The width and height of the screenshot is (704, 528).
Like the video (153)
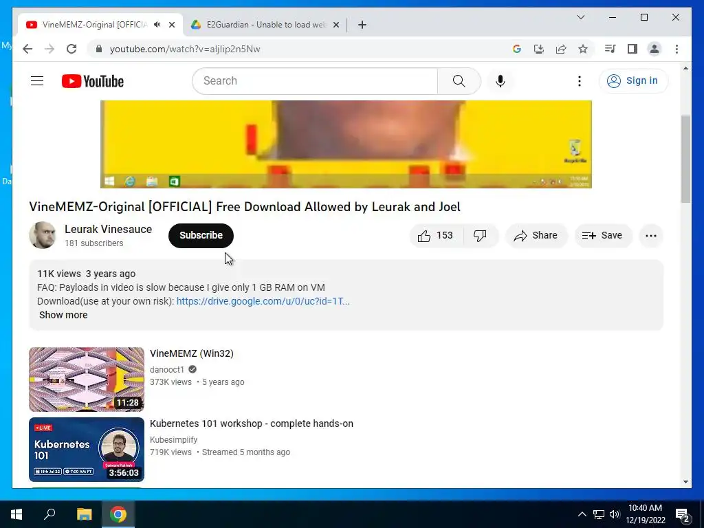point(436,235)
